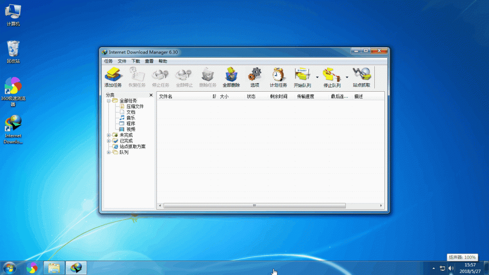Select the 全部任务 category
489x275 pixels.
click(x=128, y=101)
